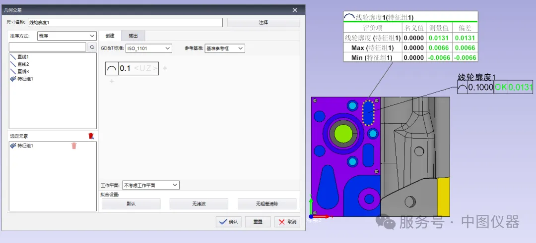Click the clear-all trash icon above selected elements
The height and width of the screenshot is (243, 536).
click(x=90, y=136)
